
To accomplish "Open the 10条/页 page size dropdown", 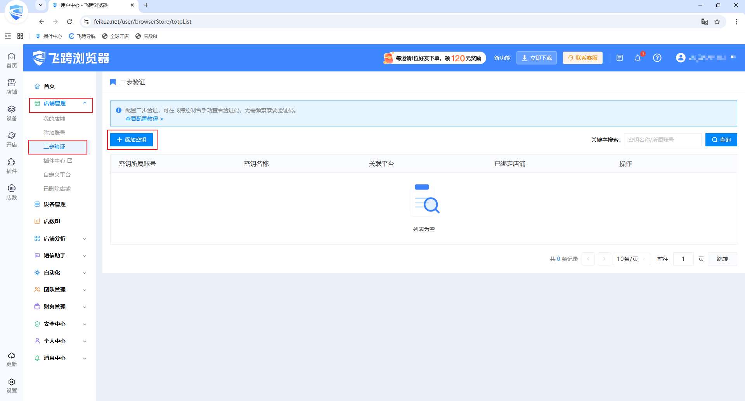I will coord(631,259).
